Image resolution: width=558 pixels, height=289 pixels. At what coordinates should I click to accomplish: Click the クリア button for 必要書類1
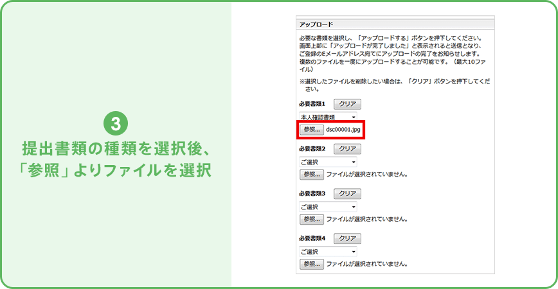coord(347,104)
